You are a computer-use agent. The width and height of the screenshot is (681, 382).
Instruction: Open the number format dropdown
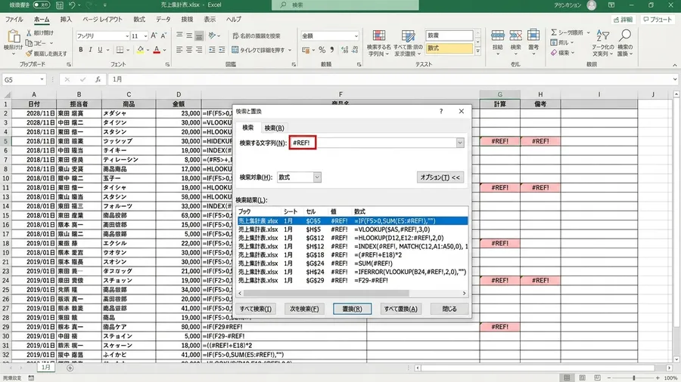(x=356, y=36)
